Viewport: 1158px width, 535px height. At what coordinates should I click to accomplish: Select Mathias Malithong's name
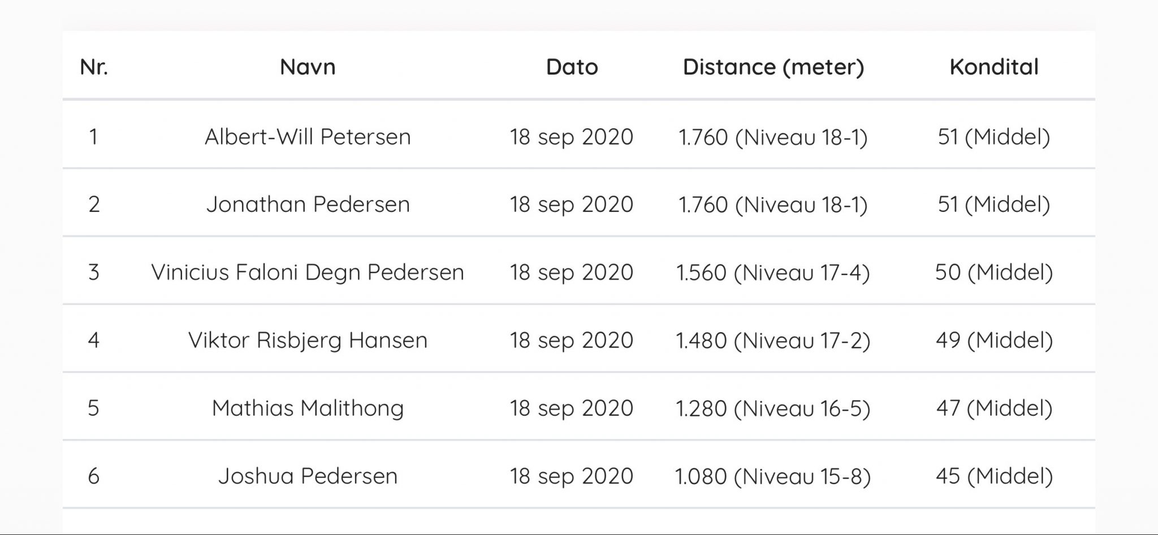308,408
